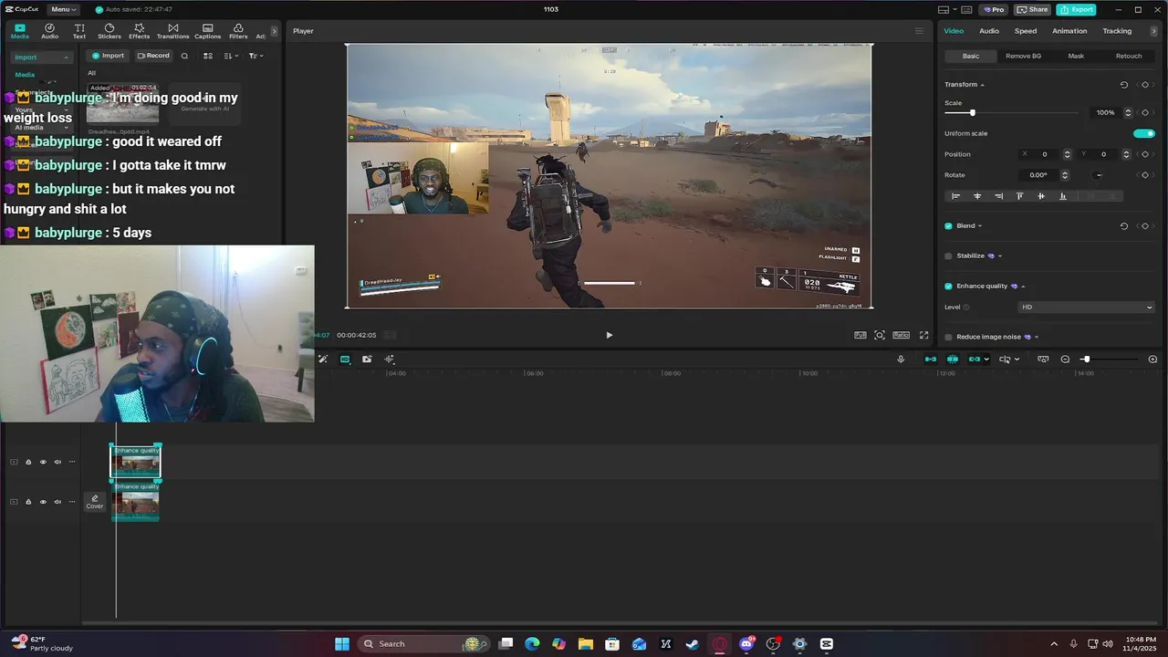Click the Share button

1033,9
